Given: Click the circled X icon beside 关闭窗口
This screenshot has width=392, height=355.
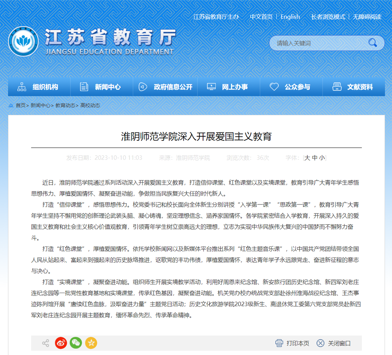Looking at the screenshot, I should pos(320,343).
